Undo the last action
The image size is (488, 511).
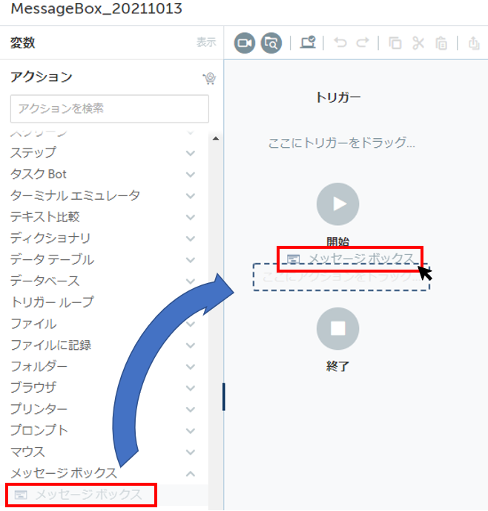coord(340,42)
